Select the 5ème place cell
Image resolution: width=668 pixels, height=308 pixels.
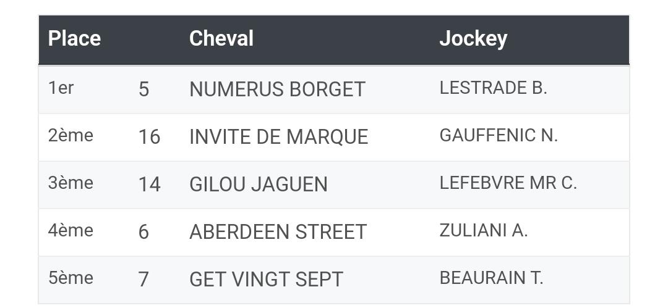point(71,278)
